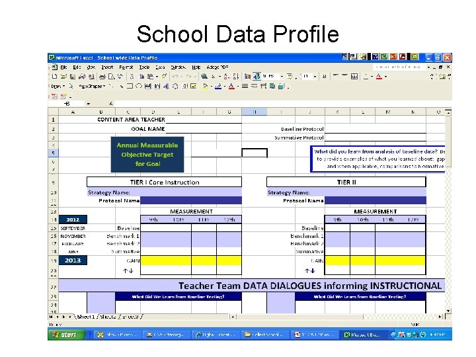Open the File menu

click(63, 67)
